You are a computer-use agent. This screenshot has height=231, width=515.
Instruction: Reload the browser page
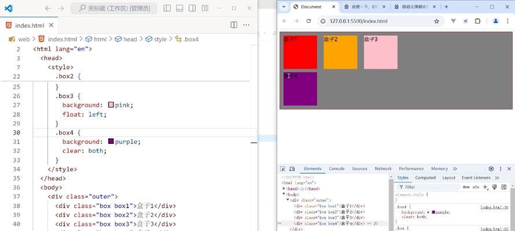pyautogui.click(x=308, y=21)
